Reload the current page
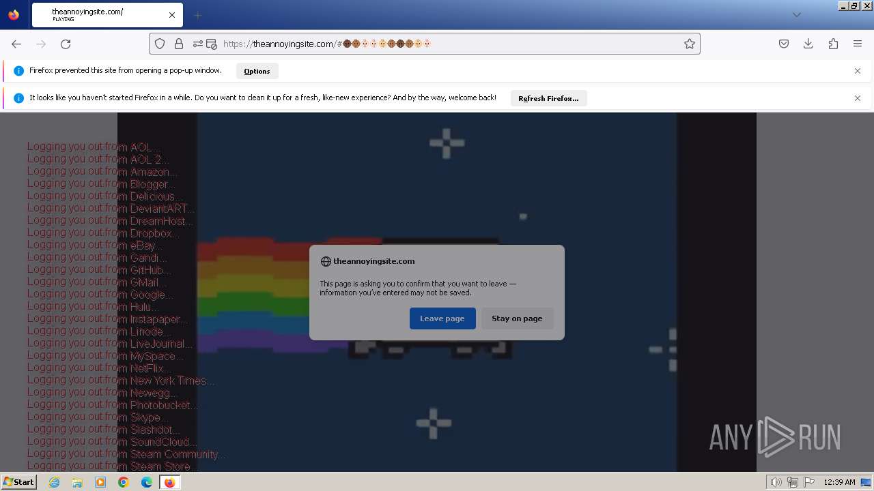 pos(66,44)
